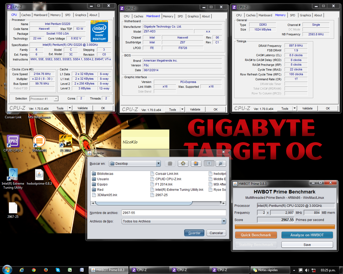Open Notas rápidas taskbar button
Screen dimensions: 343x274
tap(270, 270)
